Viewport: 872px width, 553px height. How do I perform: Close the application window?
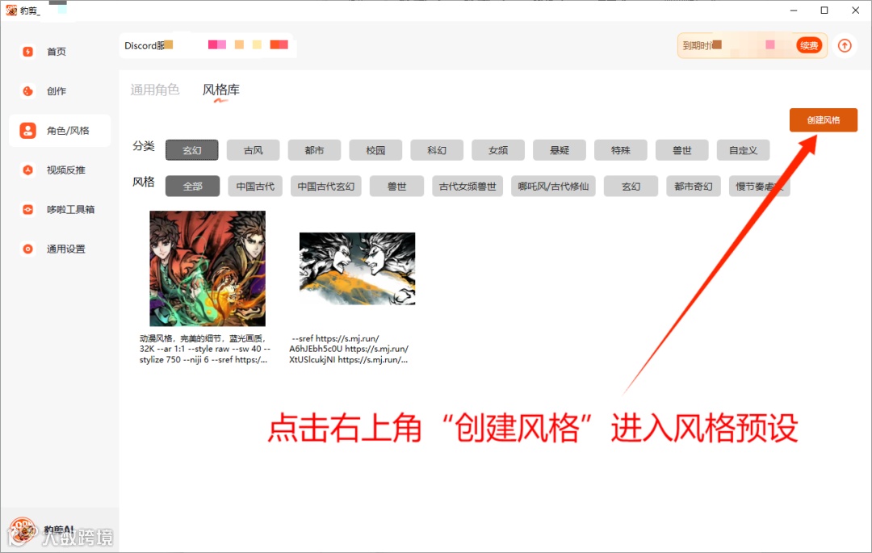click(855, 10)
